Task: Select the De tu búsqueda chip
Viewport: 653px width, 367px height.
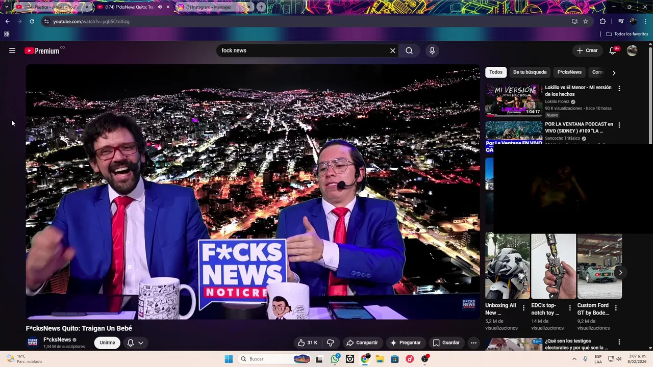Action: coord(530,72)
